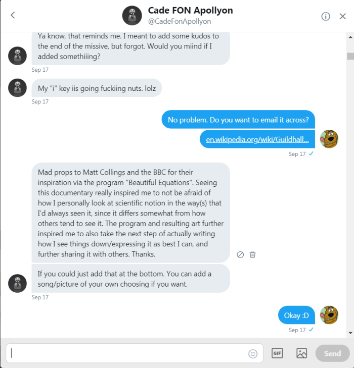Click the "Okay :D" message bubble

point(296,316)
